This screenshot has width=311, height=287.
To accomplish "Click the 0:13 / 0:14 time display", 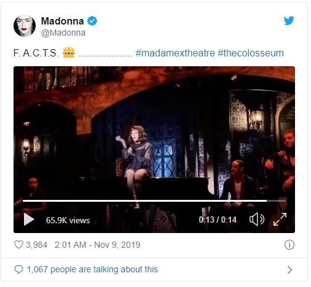I will pos(218,220).
